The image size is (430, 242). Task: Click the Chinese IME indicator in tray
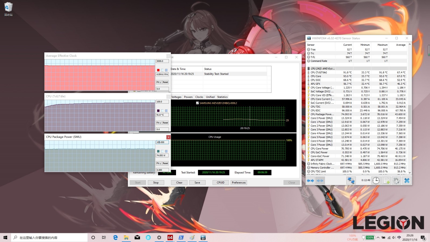coord(399,237)
